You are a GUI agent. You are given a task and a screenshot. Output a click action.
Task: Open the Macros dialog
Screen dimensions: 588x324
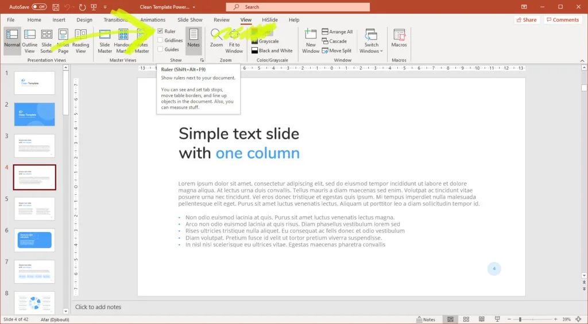399,38
